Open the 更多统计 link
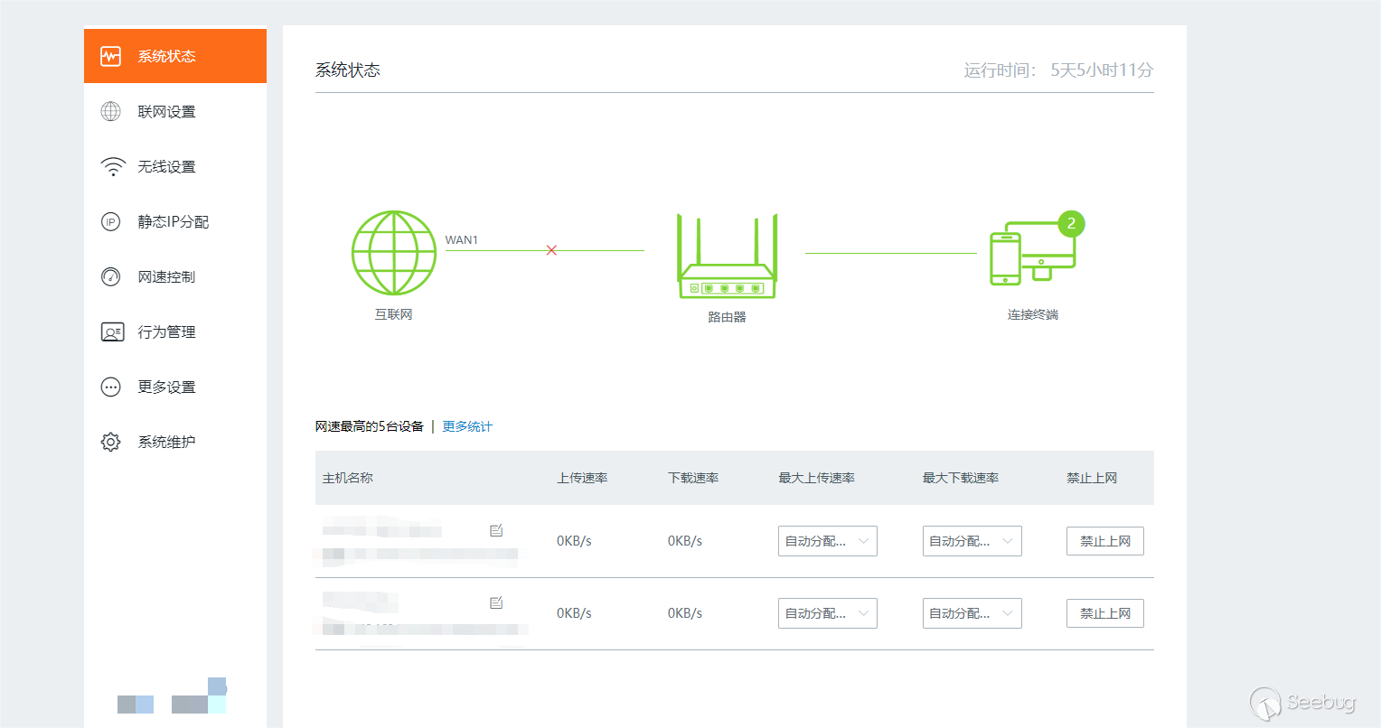This screenshot has width=1381, height=728. tap(467, 426)
